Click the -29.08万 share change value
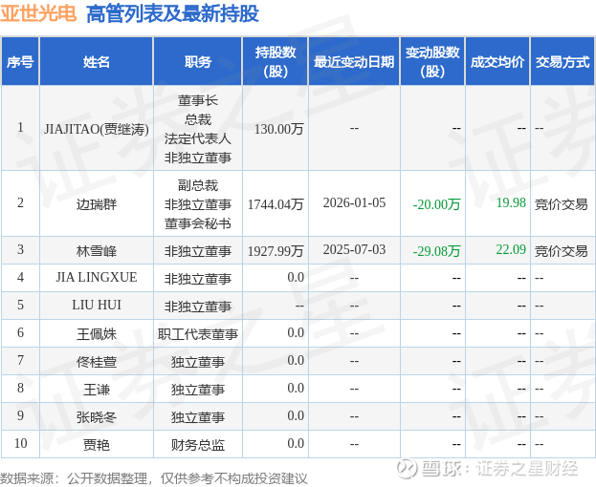 (436, 251)
